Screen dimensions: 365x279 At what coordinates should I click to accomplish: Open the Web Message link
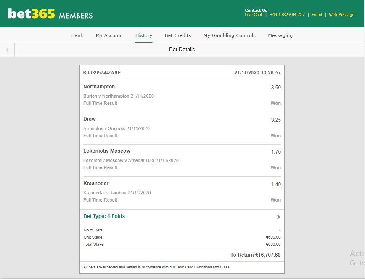point(341,15)
